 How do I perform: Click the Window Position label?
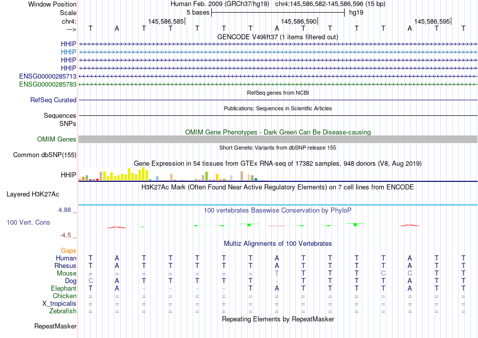point(52,4)
